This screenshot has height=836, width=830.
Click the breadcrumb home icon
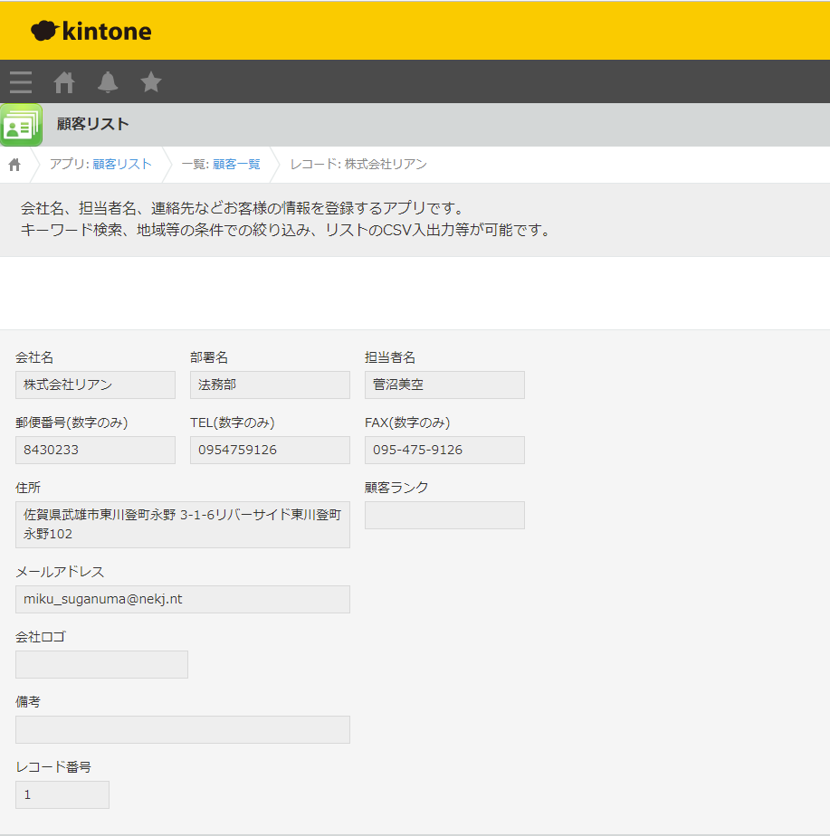click(13, 165)
